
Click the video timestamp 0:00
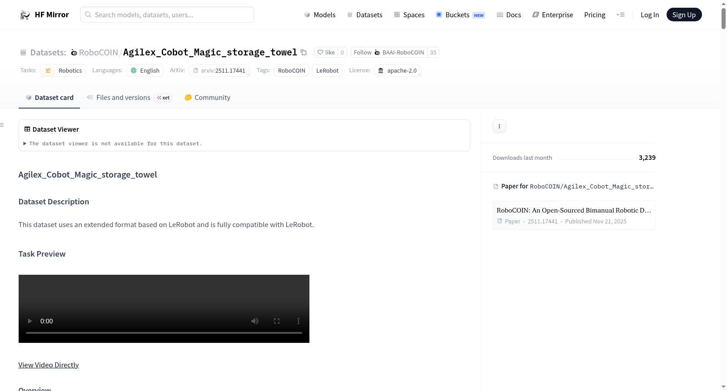46,321
